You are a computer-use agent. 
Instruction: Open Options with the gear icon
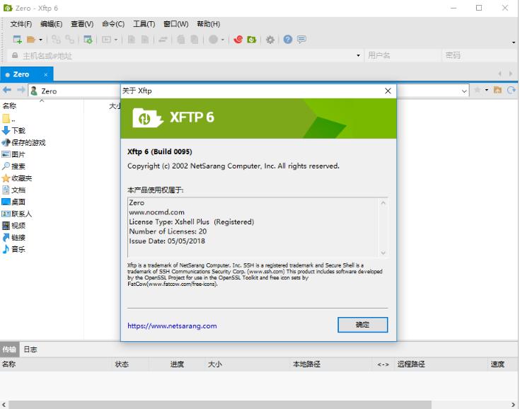tap(270, 40)
